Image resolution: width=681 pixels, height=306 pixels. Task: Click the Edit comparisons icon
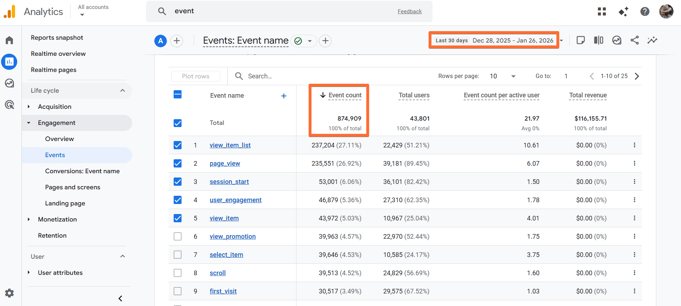(x=599, y=40)
